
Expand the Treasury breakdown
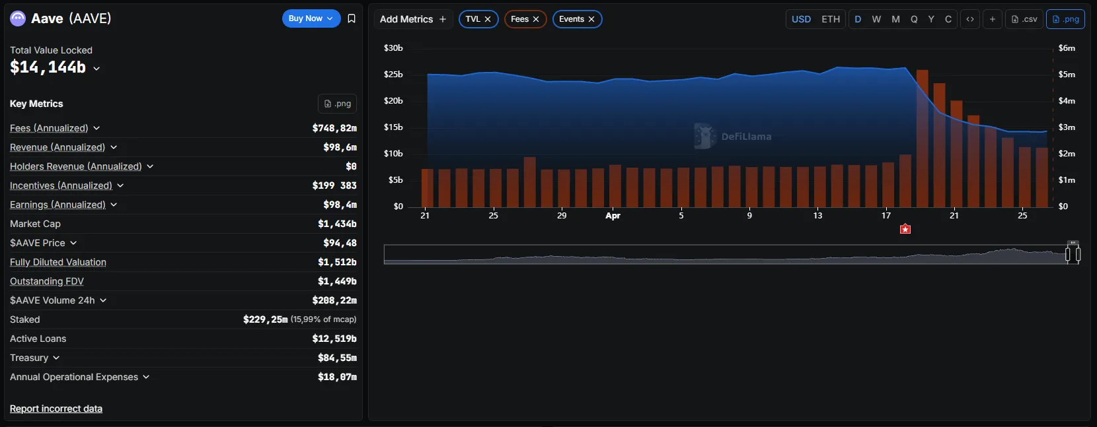tap(56, 358)
